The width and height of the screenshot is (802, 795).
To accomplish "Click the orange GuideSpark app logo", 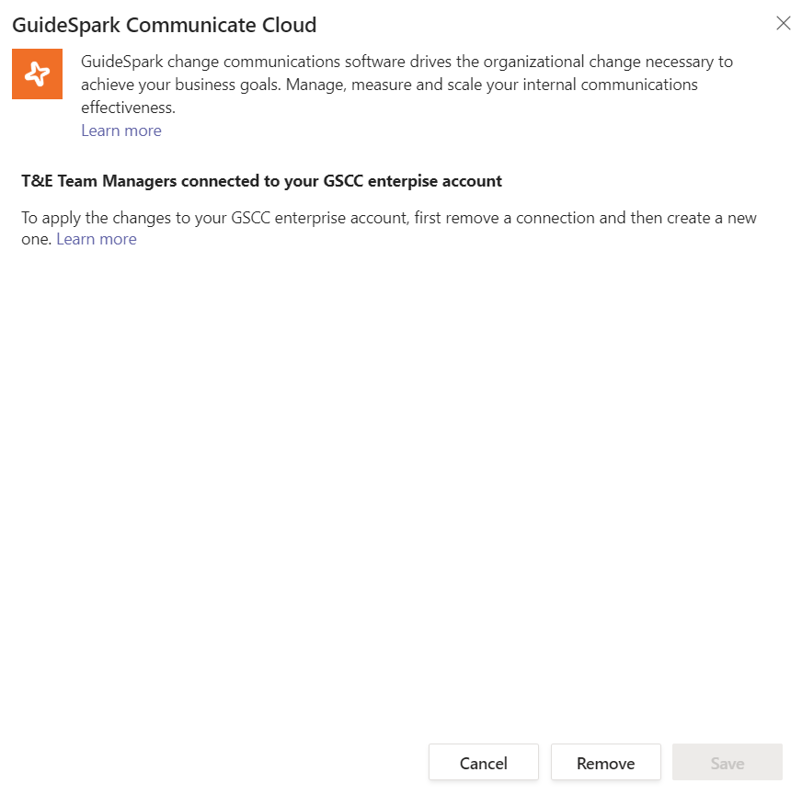I will [37, 74].
